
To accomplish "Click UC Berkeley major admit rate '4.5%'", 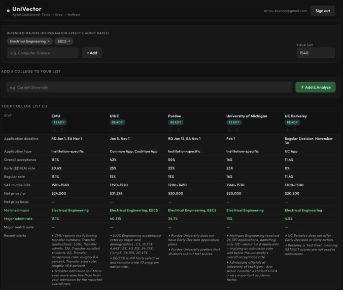I will click(289, 219).
